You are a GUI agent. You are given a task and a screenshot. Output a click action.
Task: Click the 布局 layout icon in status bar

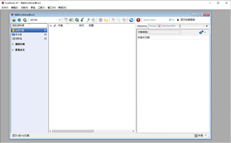pos(196,136)
